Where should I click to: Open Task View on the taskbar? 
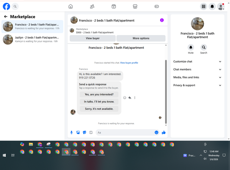[x=13, y=155]
